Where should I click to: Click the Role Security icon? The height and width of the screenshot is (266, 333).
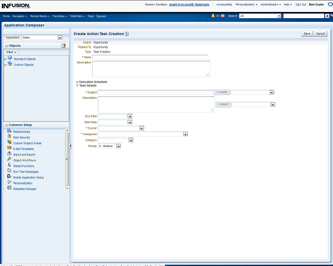pos(9,137)
